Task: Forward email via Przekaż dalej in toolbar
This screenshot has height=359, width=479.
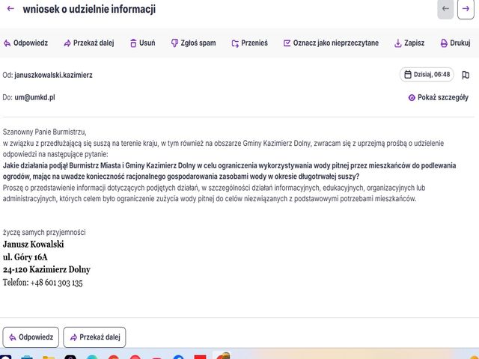Action: (x=88, y=43)
